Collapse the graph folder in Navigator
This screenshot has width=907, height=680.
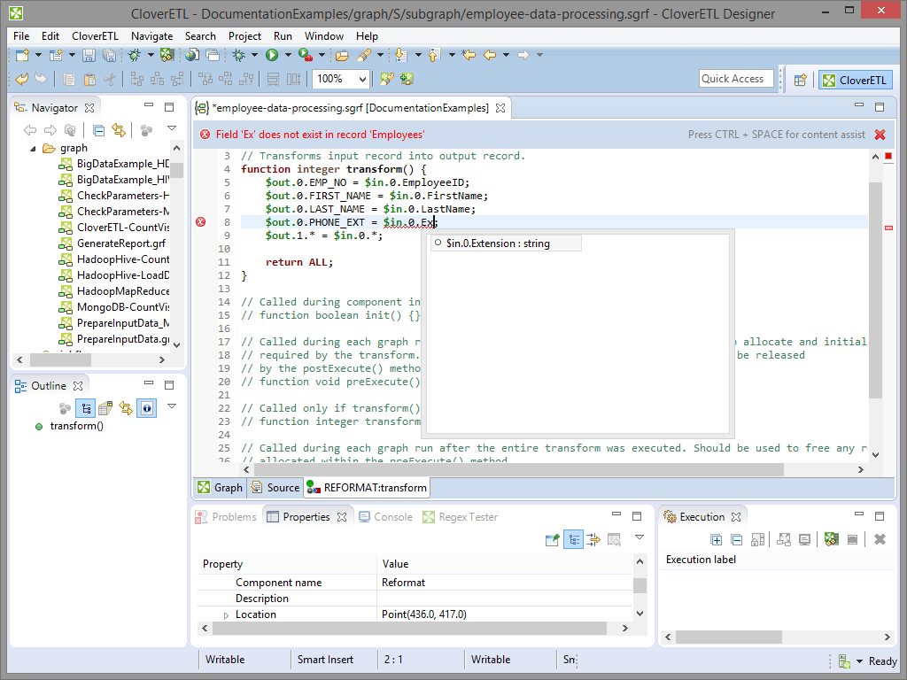(35, 148)
